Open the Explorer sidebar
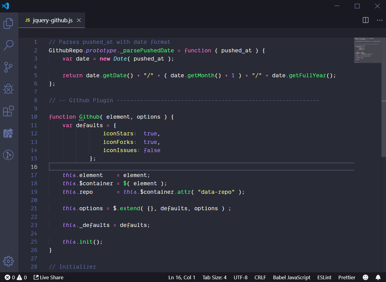Screen dimensions: 386x282 click(8, 23)
